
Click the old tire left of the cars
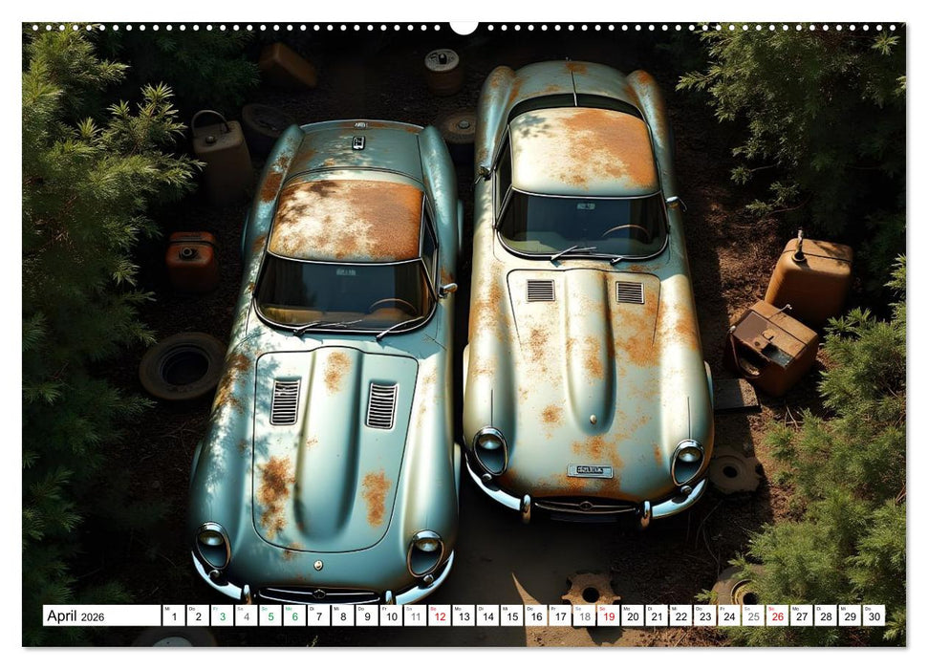(x=183, y=365)
